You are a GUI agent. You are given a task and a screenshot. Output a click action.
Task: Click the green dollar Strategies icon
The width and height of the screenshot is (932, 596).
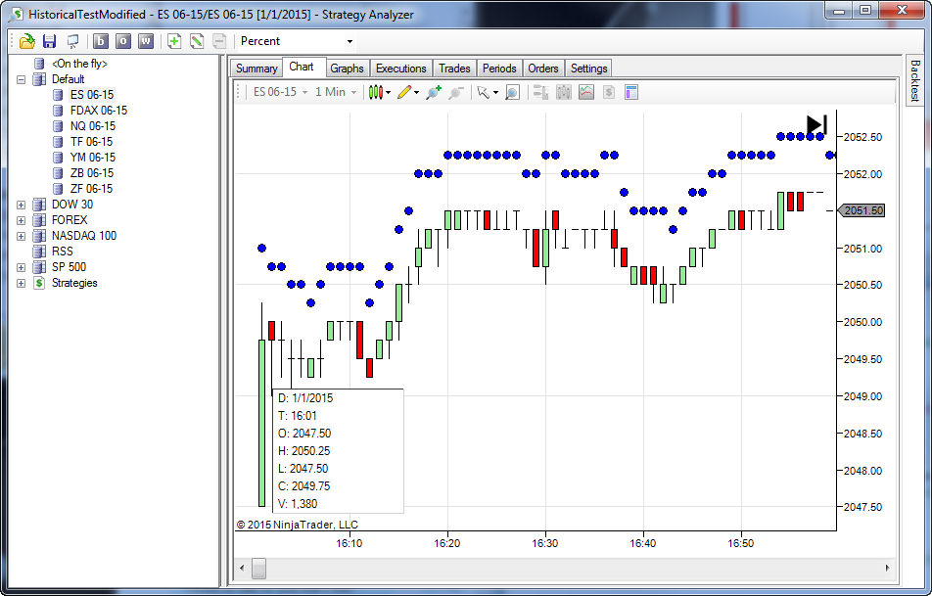click(x=39, y=283)
